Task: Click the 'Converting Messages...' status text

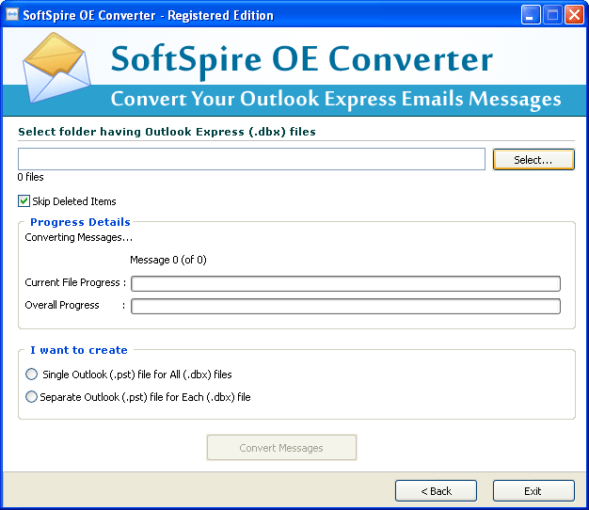Action: click(x=78, y=237)
